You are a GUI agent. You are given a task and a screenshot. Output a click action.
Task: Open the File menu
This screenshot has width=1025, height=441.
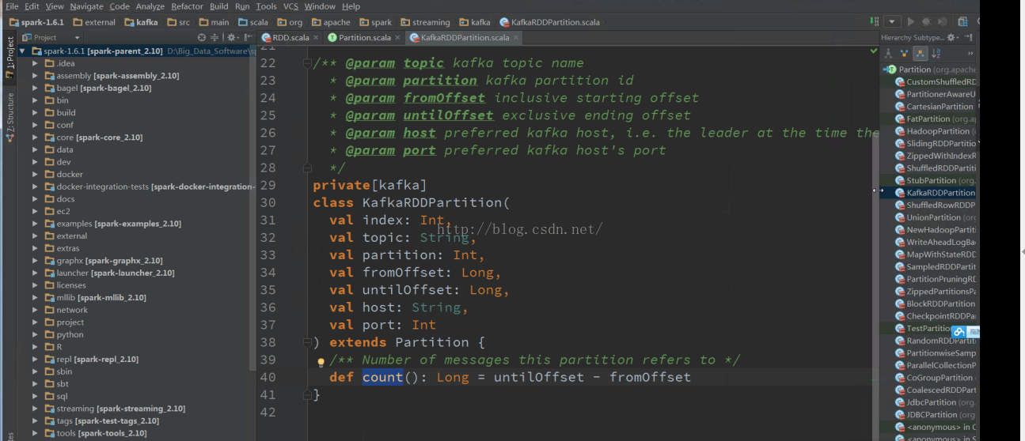(x=11, y=6)
